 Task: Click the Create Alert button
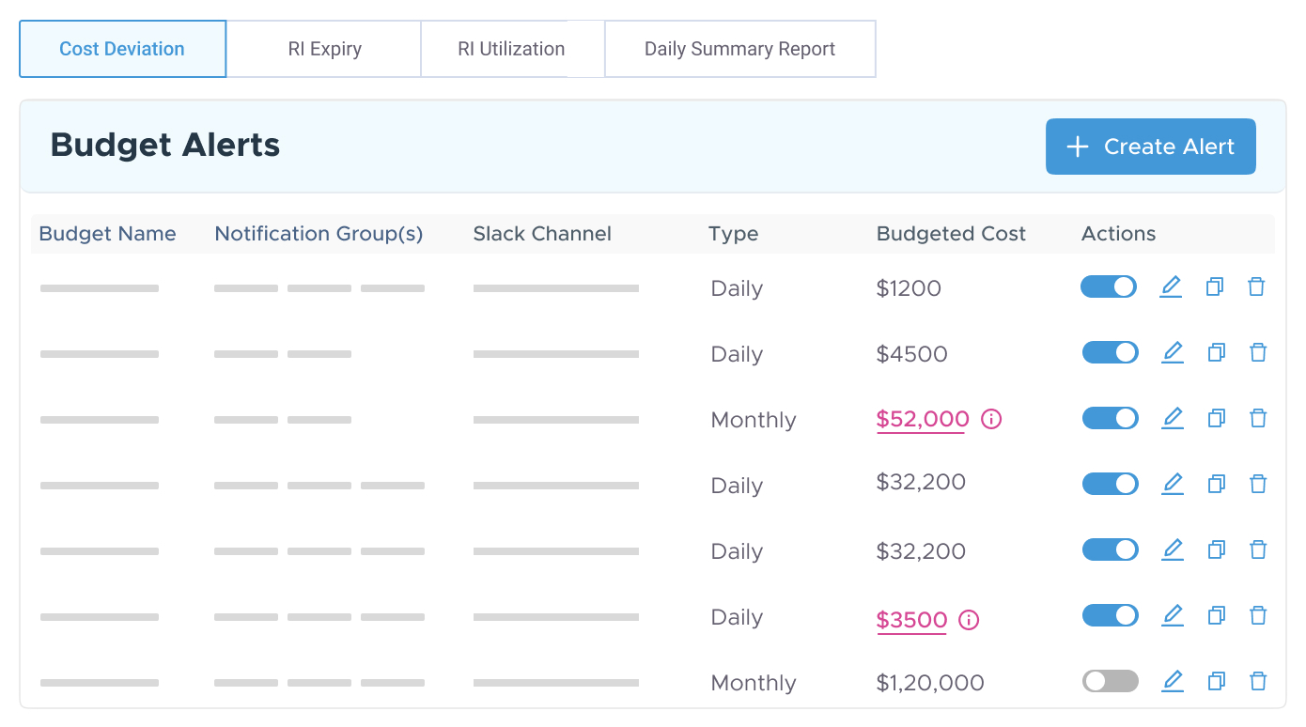click(1150, 147)
